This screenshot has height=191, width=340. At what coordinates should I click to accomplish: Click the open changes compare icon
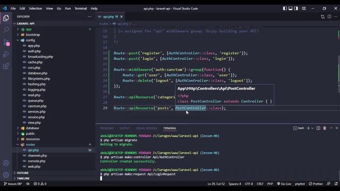[322, 16]
